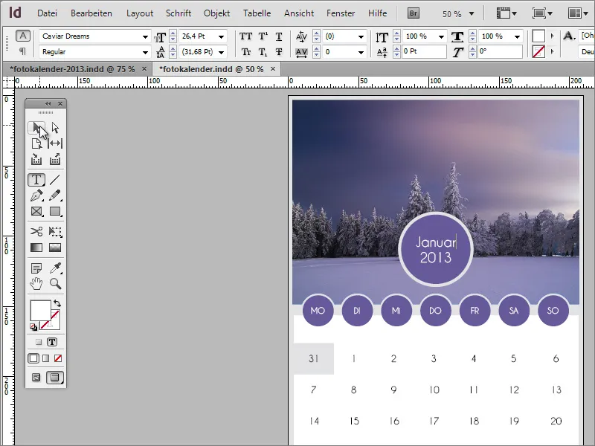Click the fill color swatch in tools panel

[x=40, y=311]
